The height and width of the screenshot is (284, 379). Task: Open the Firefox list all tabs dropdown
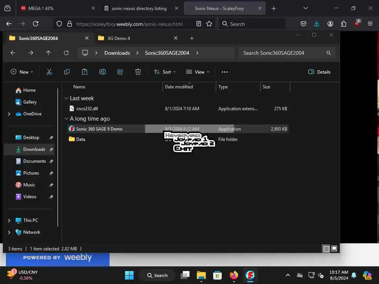[x=305, y=9]
